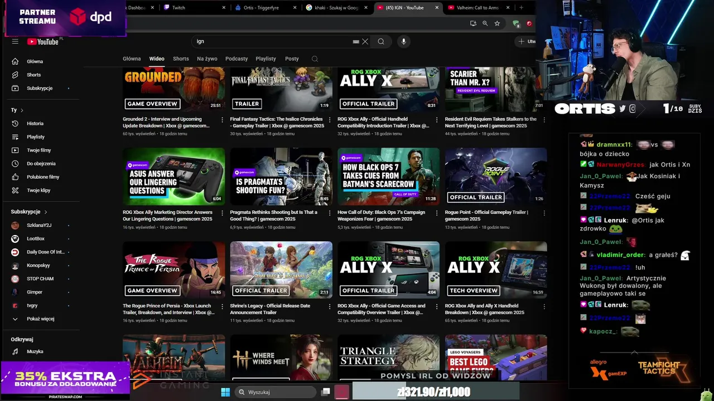Viewport: 714px width, 401px height.
Task: Switch to Valheim: Call to Arms browser tab
Action: click(x=479, y=8)
